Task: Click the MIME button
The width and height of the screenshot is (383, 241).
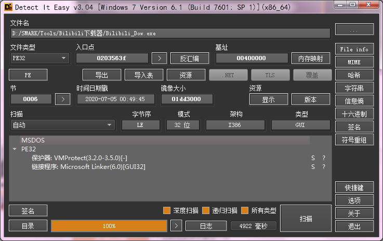Action: point(354,62)
